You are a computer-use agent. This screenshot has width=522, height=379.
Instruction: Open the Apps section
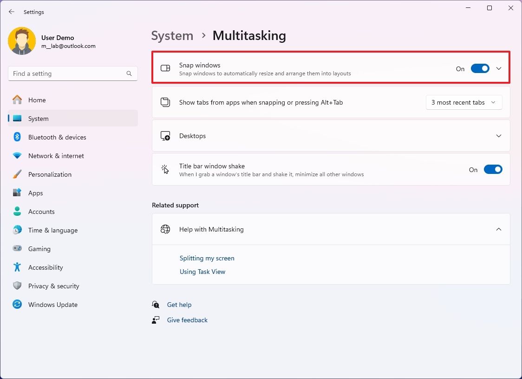pyautogui.click(x=17, y=193)
